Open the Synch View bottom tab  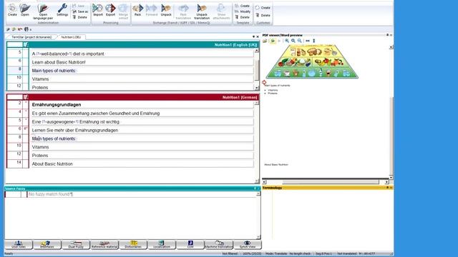[x=248, y=245]
